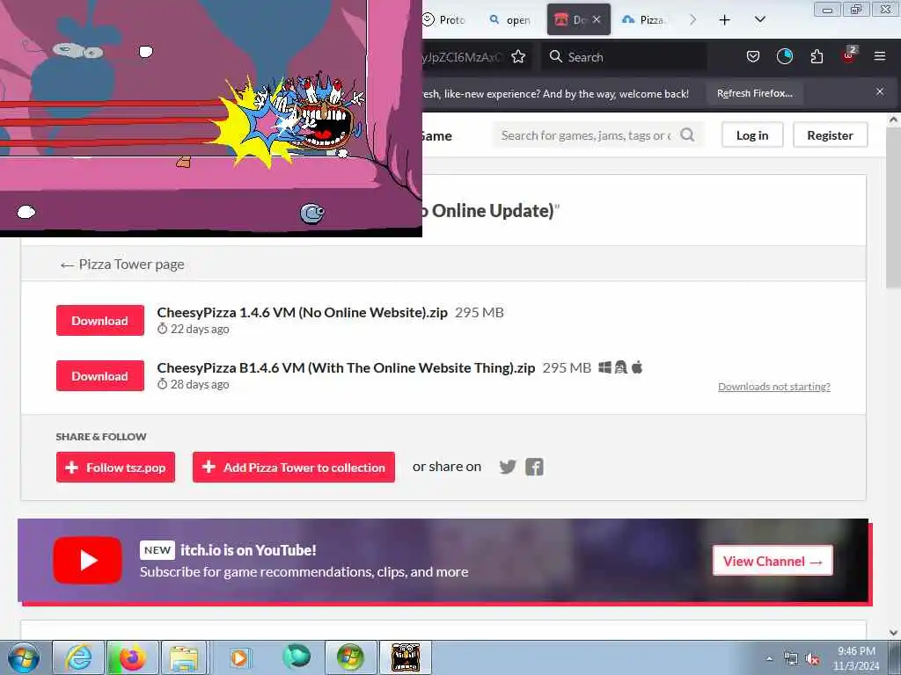Add Pizza Tower to collection
Viewport: 901px width, 675px height.
pyautogui.click(x=294, y=468)
